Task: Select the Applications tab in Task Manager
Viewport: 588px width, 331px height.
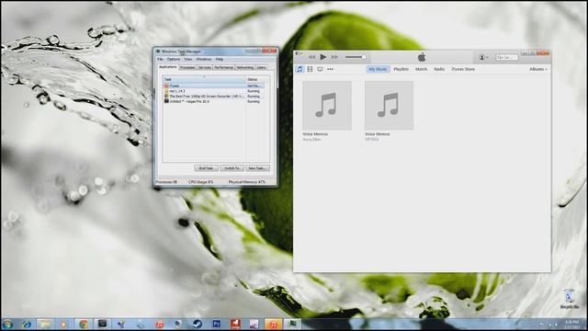Action: point(167,67)
